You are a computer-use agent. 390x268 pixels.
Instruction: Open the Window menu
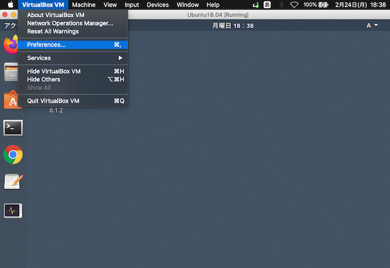[x=188, y=4]
